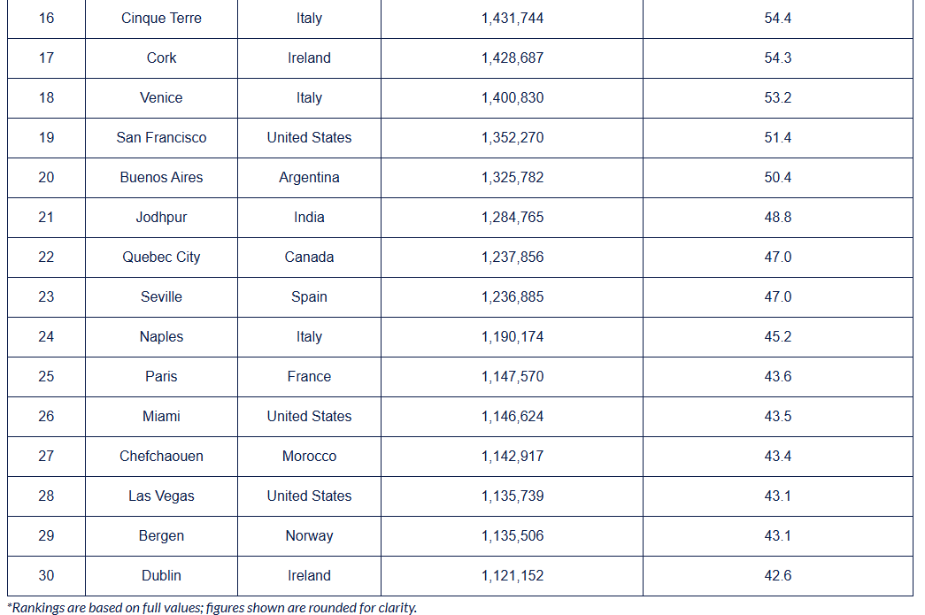The image size is (925, 615).
Task: Click the France country cell
Action: click(309, 376)
